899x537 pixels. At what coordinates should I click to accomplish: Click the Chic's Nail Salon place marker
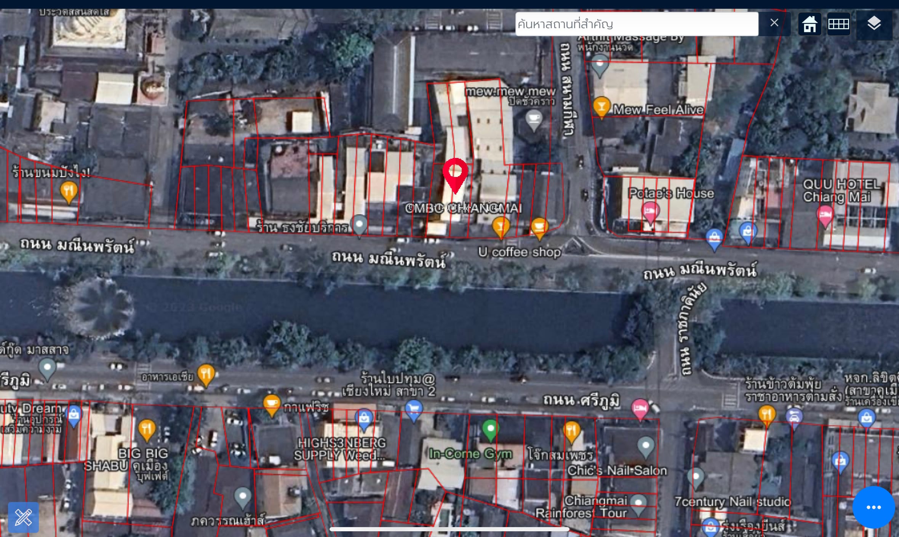point(646,447)
